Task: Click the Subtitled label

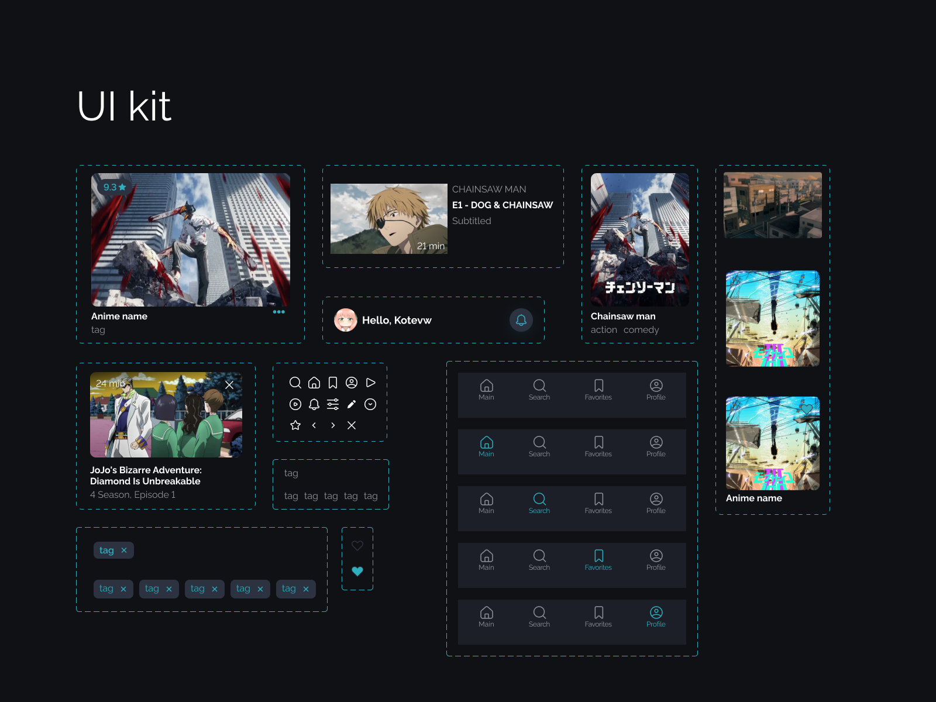Action: (x=472, y=221)
